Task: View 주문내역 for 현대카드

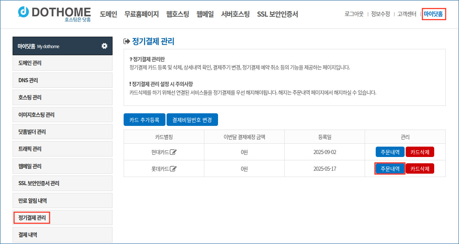Action: [x=390, y=152]
